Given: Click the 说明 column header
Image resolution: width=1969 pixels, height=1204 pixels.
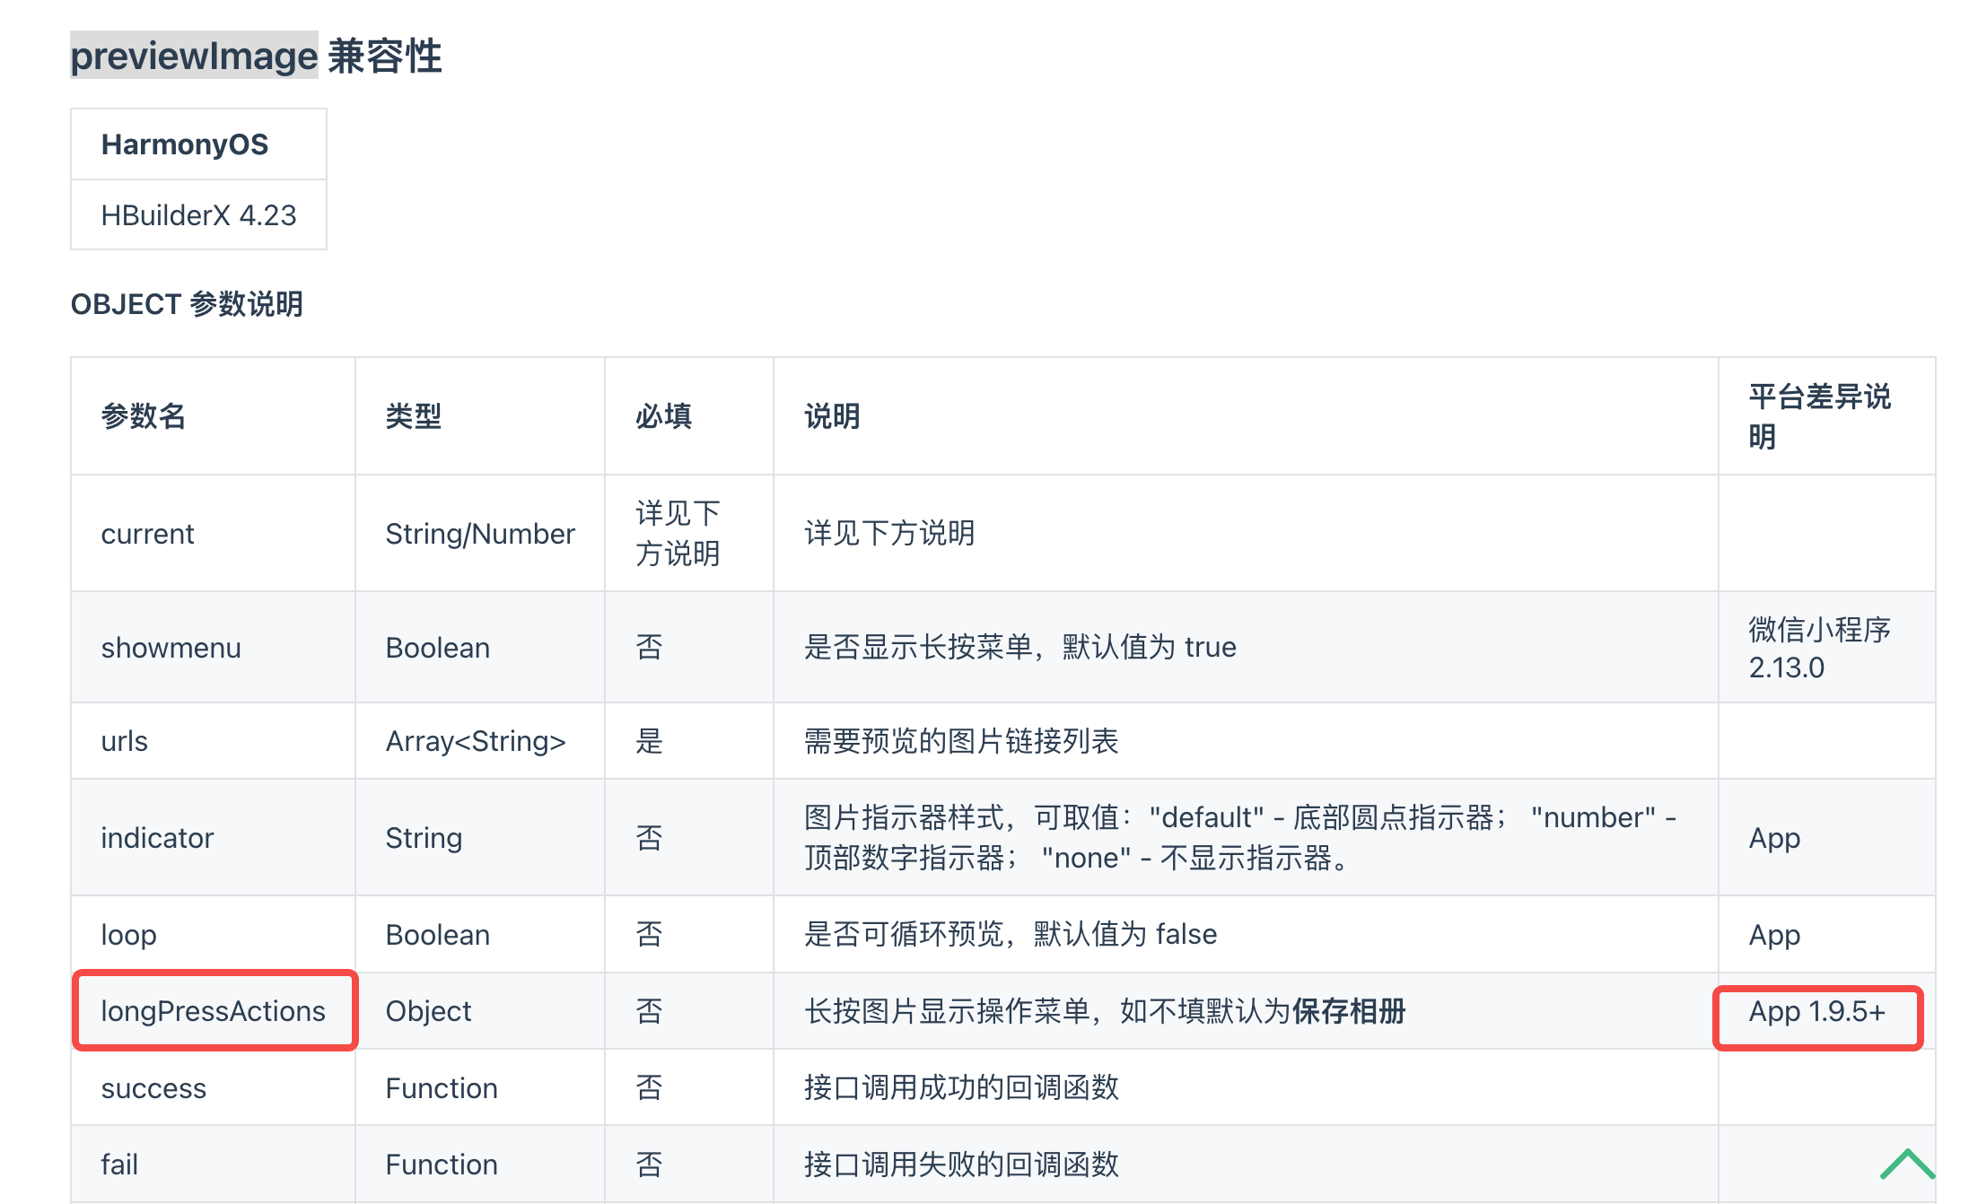Looking at the screenshot, I should click(x=832, y=416).
